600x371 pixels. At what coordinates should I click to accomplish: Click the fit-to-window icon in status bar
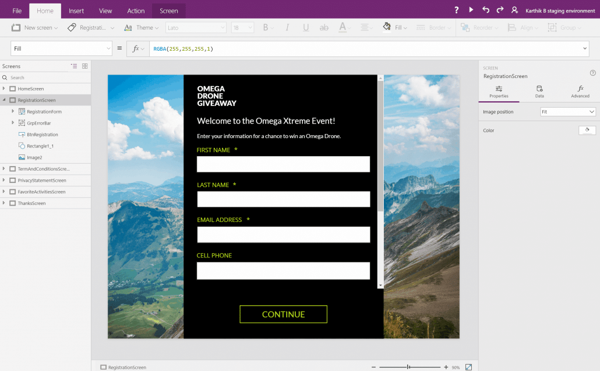click(x=468, y=367)
